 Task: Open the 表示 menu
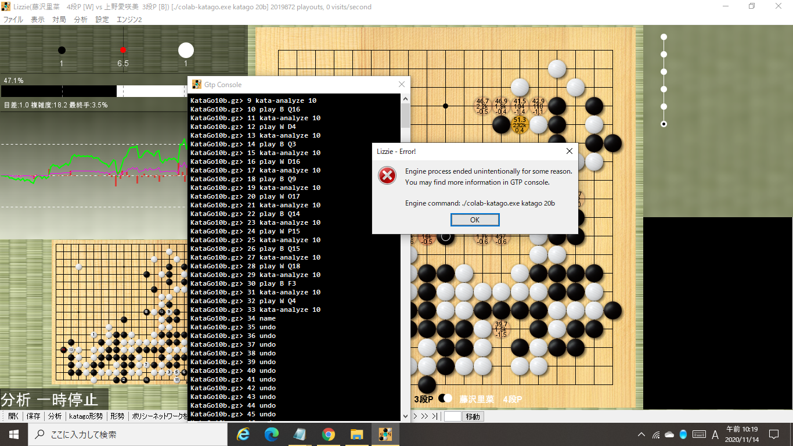[x=37, y=19]
